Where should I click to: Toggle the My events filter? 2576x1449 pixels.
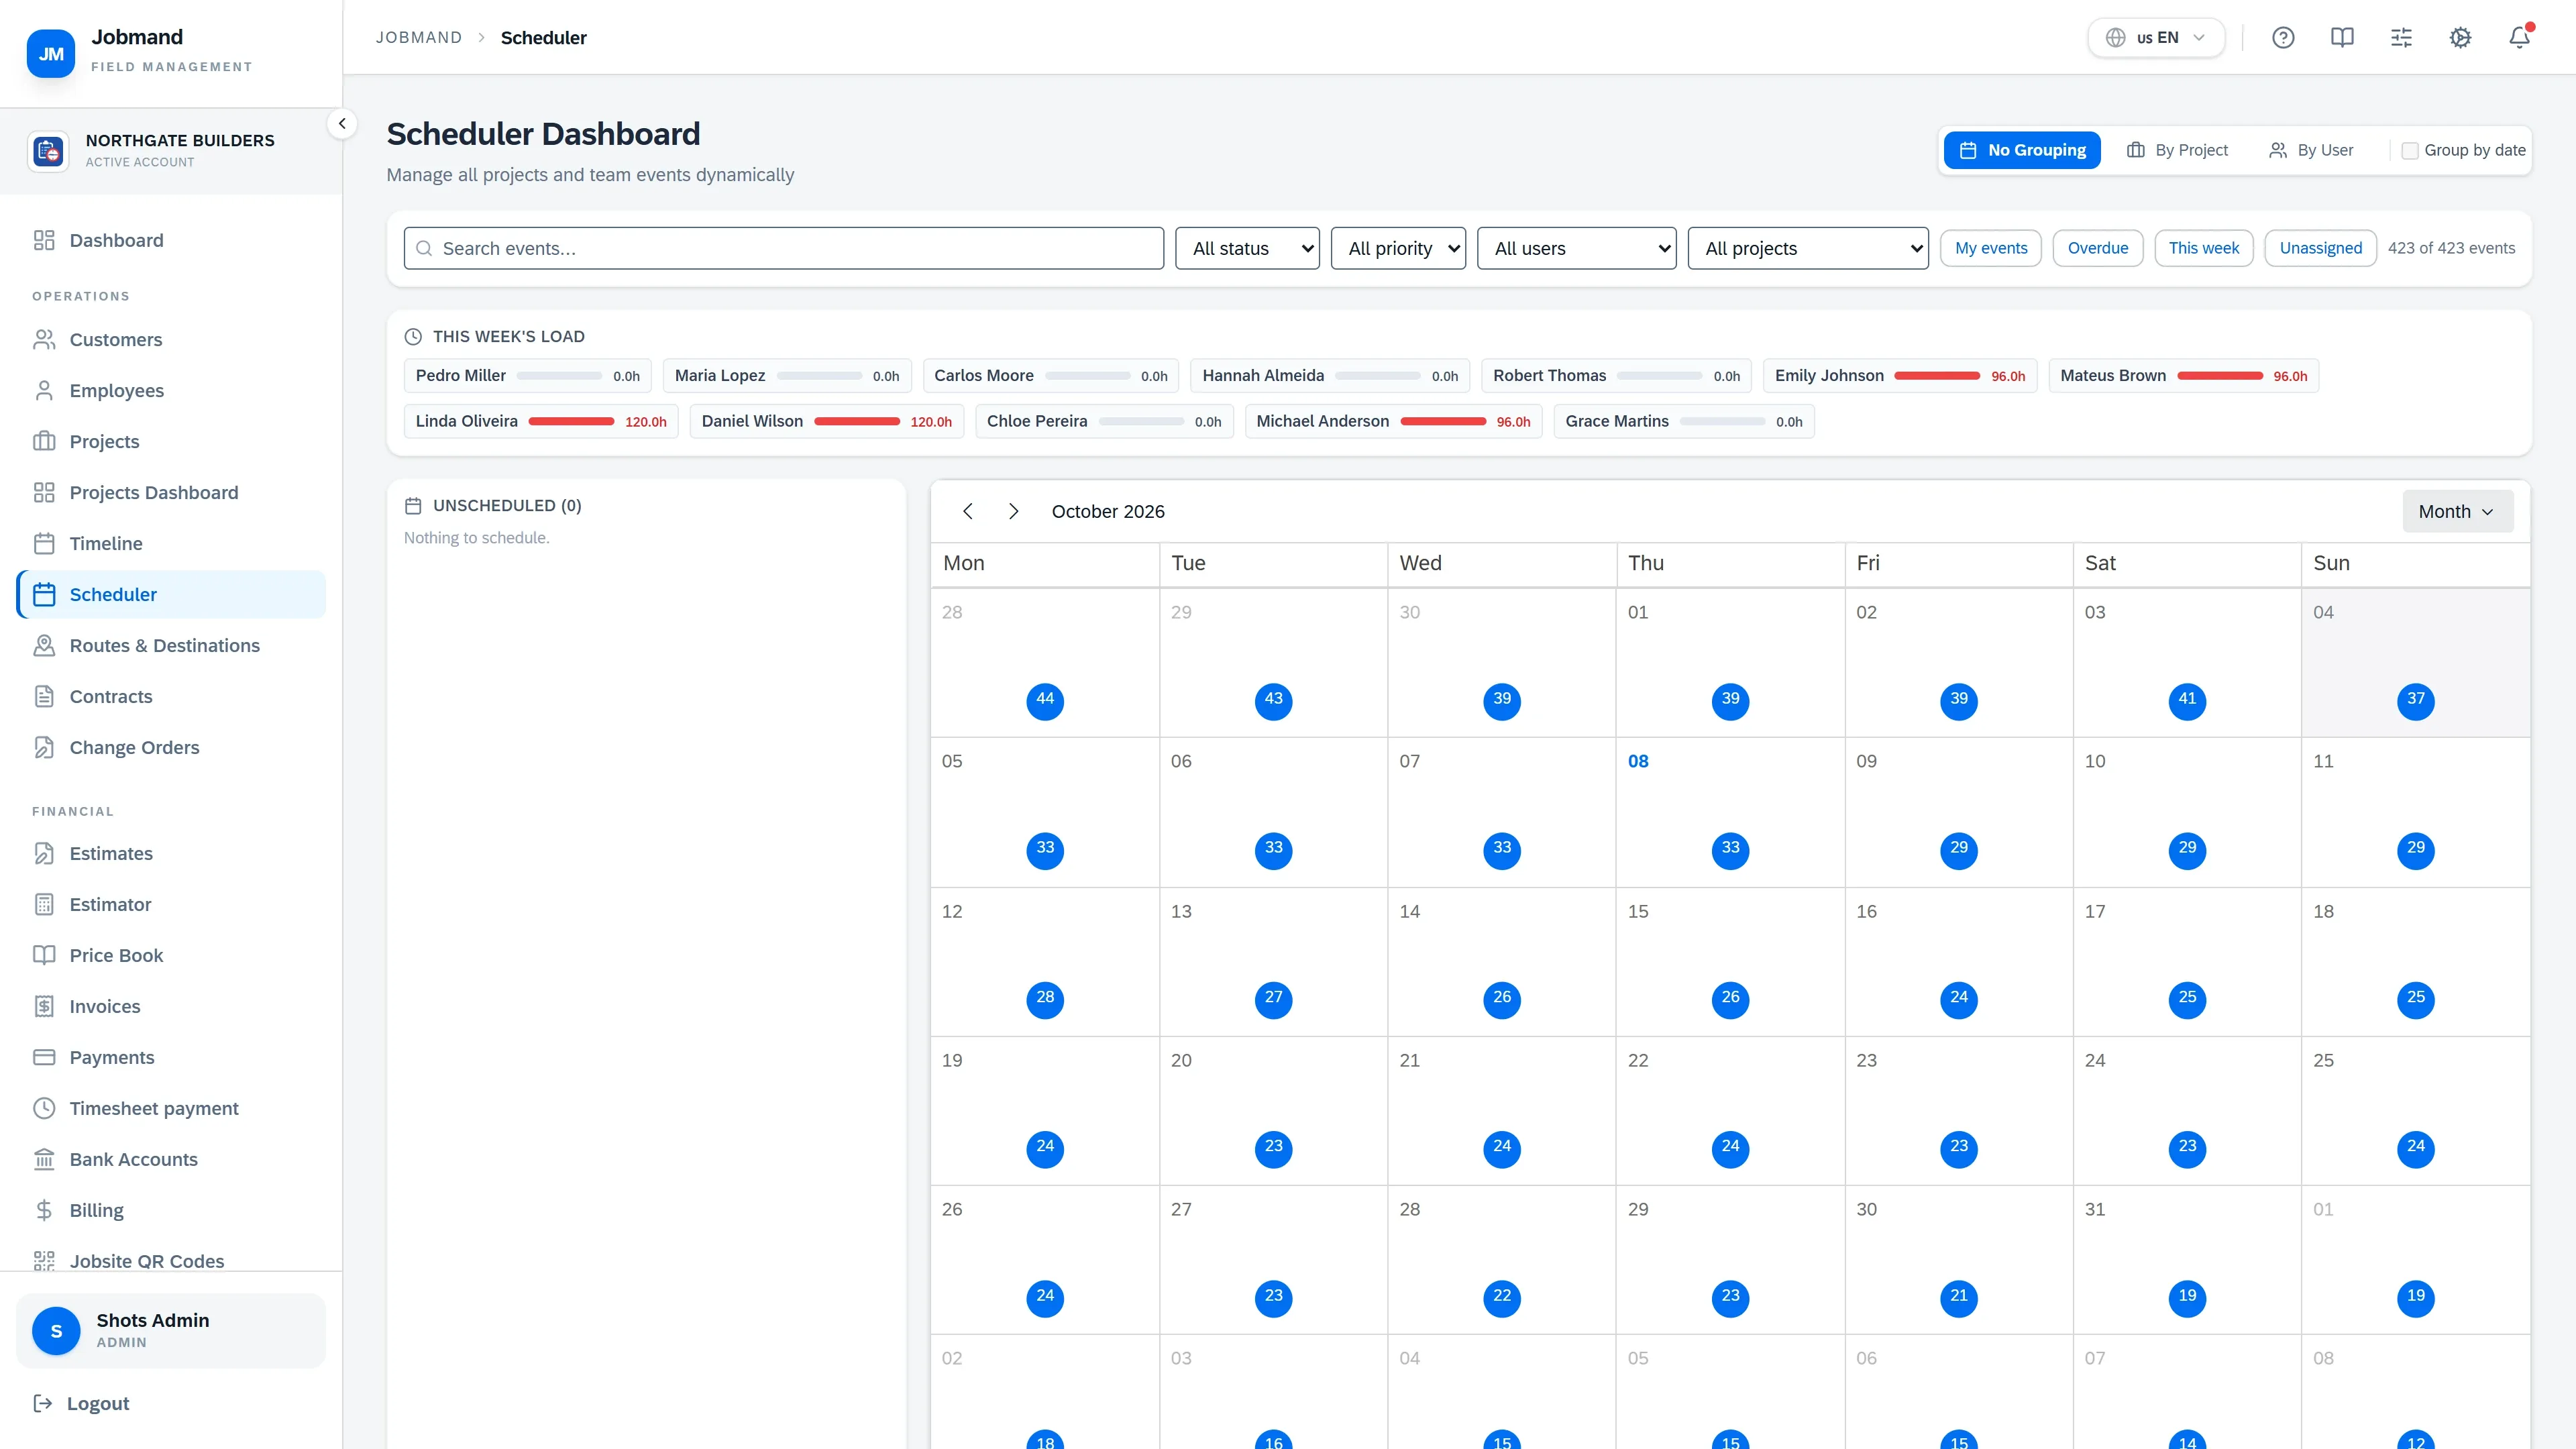(x=1991, y=248)
